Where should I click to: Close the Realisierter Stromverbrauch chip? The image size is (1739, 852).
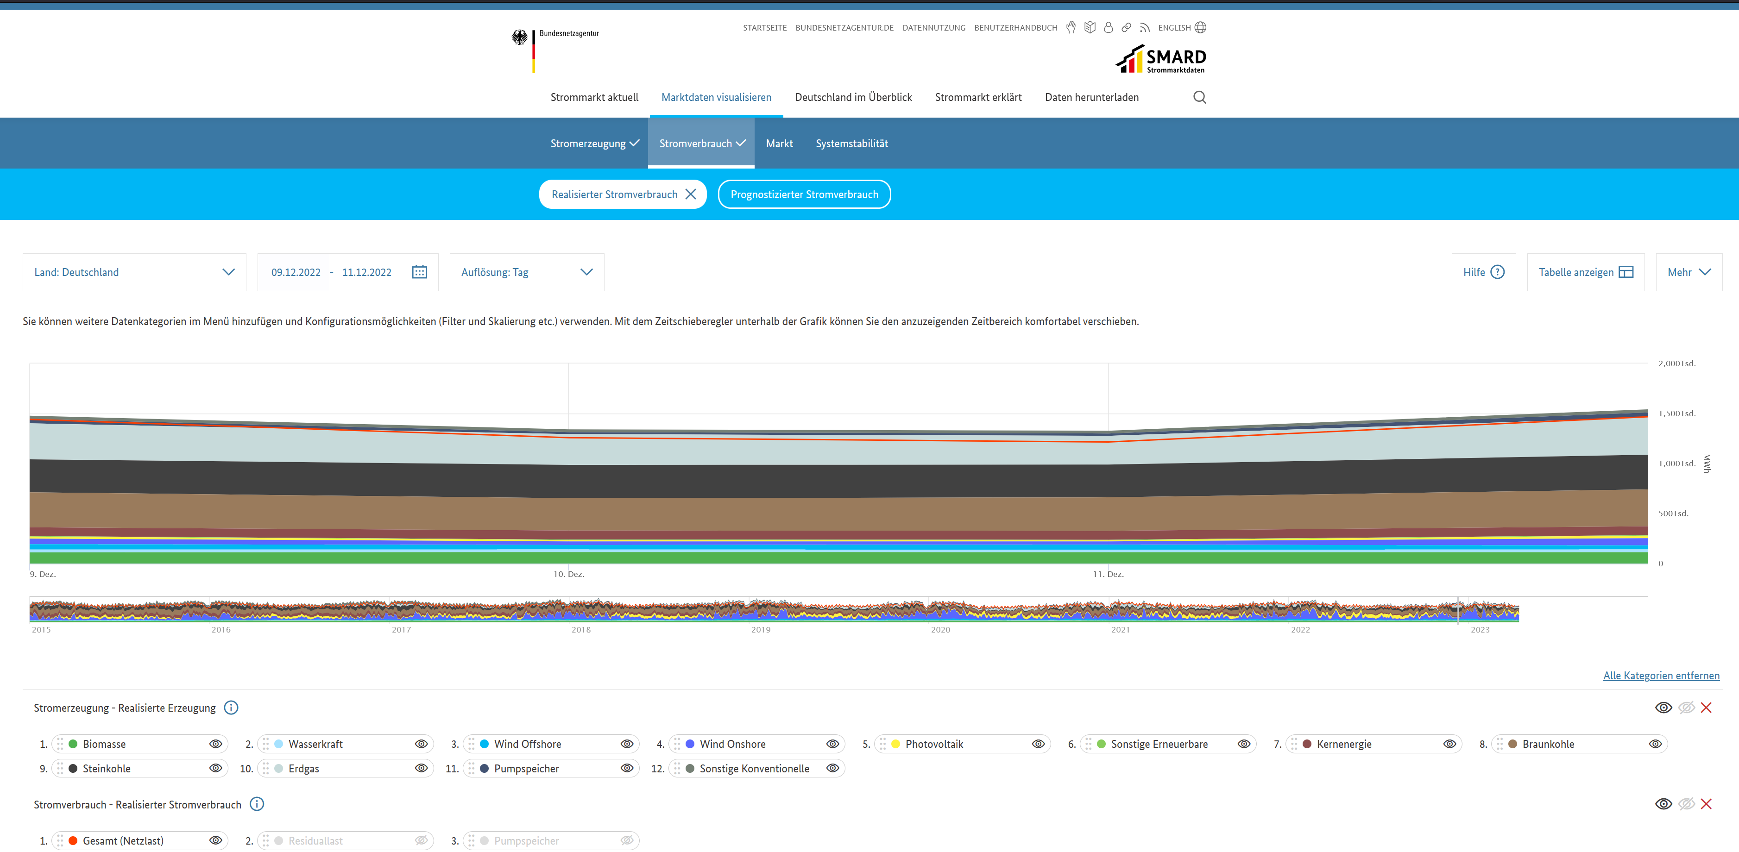pos(691,194)
